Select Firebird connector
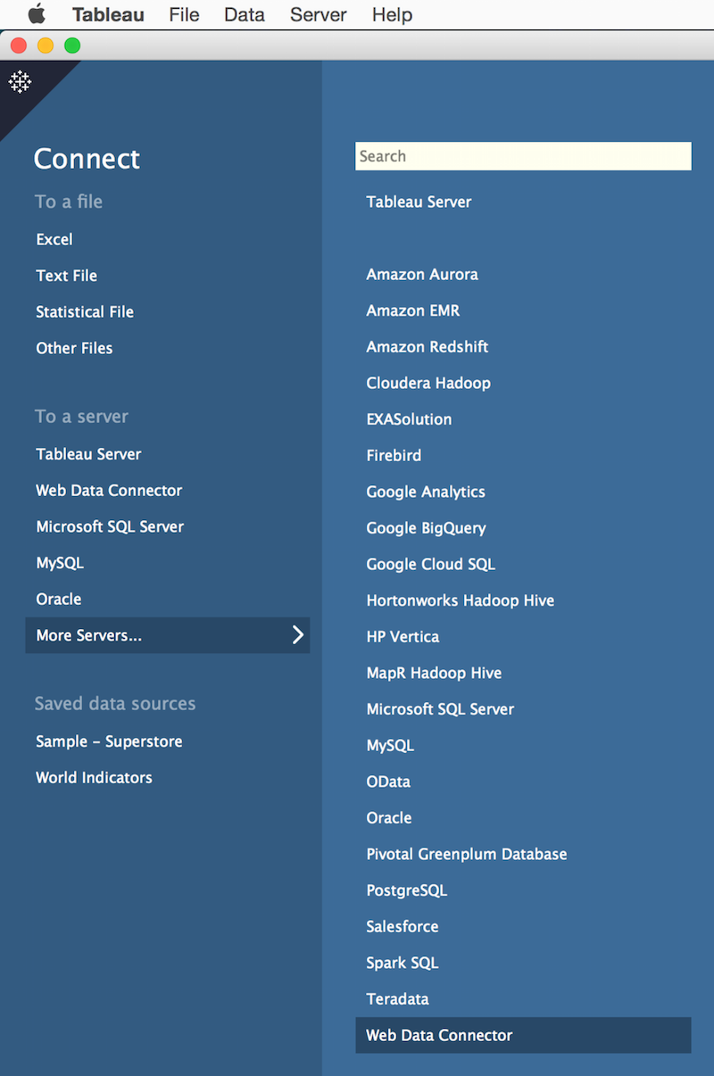The height and width of the screenshot is (1076, 714). [x=394, y=455]
